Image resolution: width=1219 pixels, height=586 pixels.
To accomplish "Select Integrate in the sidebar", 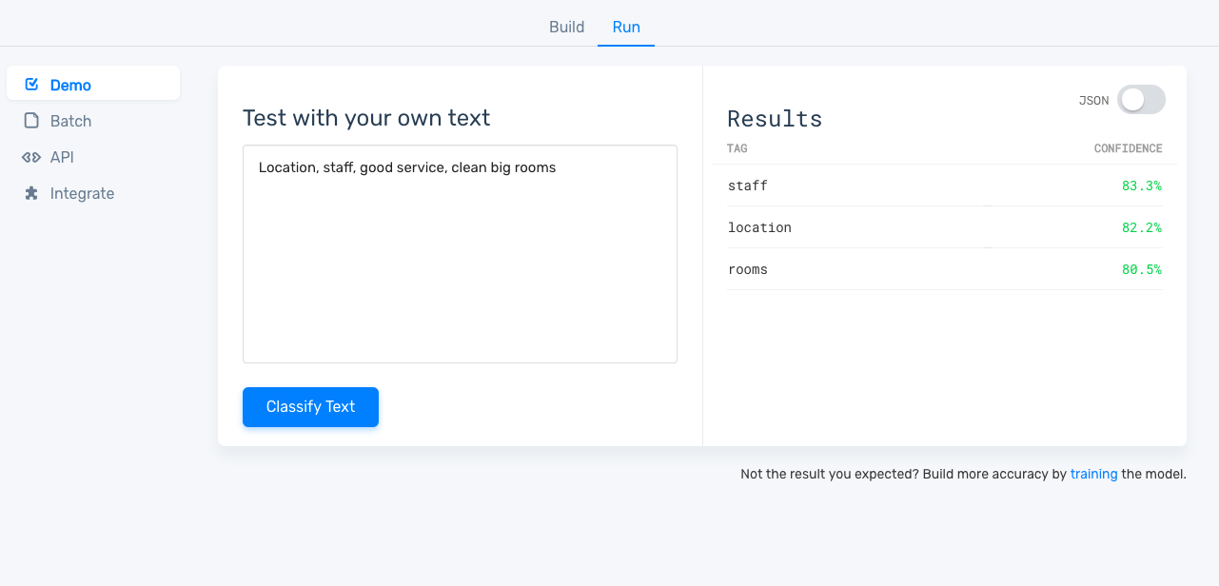I will tap(82, 193).
